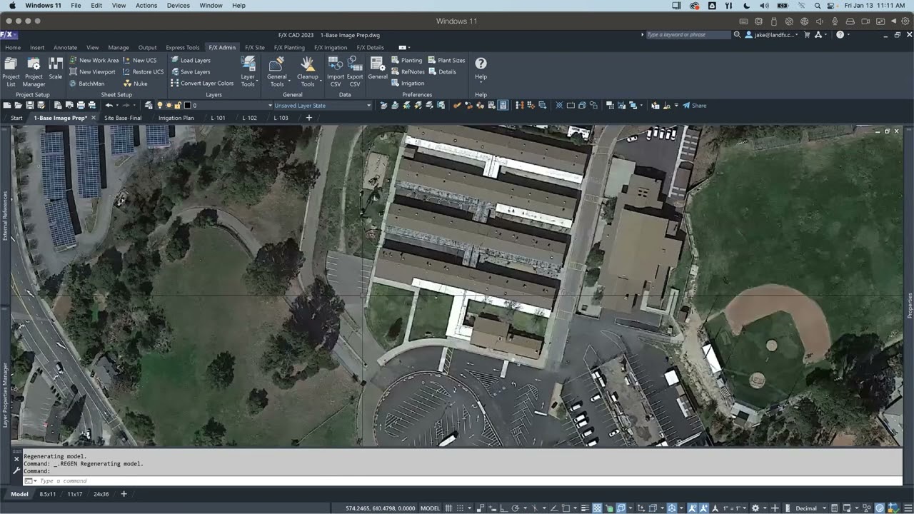The image size is (914, 514).
Task: Toggle the MODEL space button
Action: pos(430,508)
